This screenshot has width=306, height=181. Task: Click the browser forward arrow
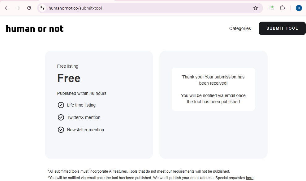[18, 8]
